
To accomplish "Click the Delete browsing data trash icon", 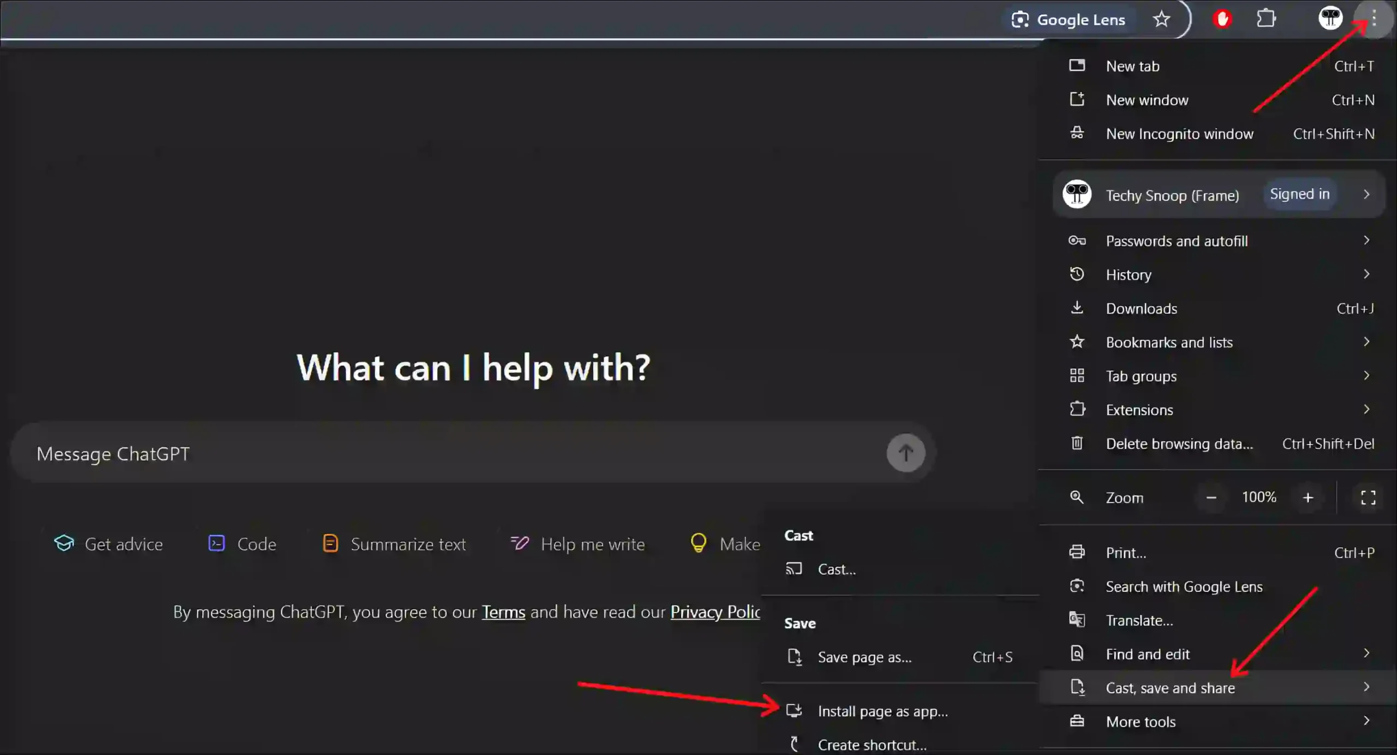I will click(x=1077, y=443).
